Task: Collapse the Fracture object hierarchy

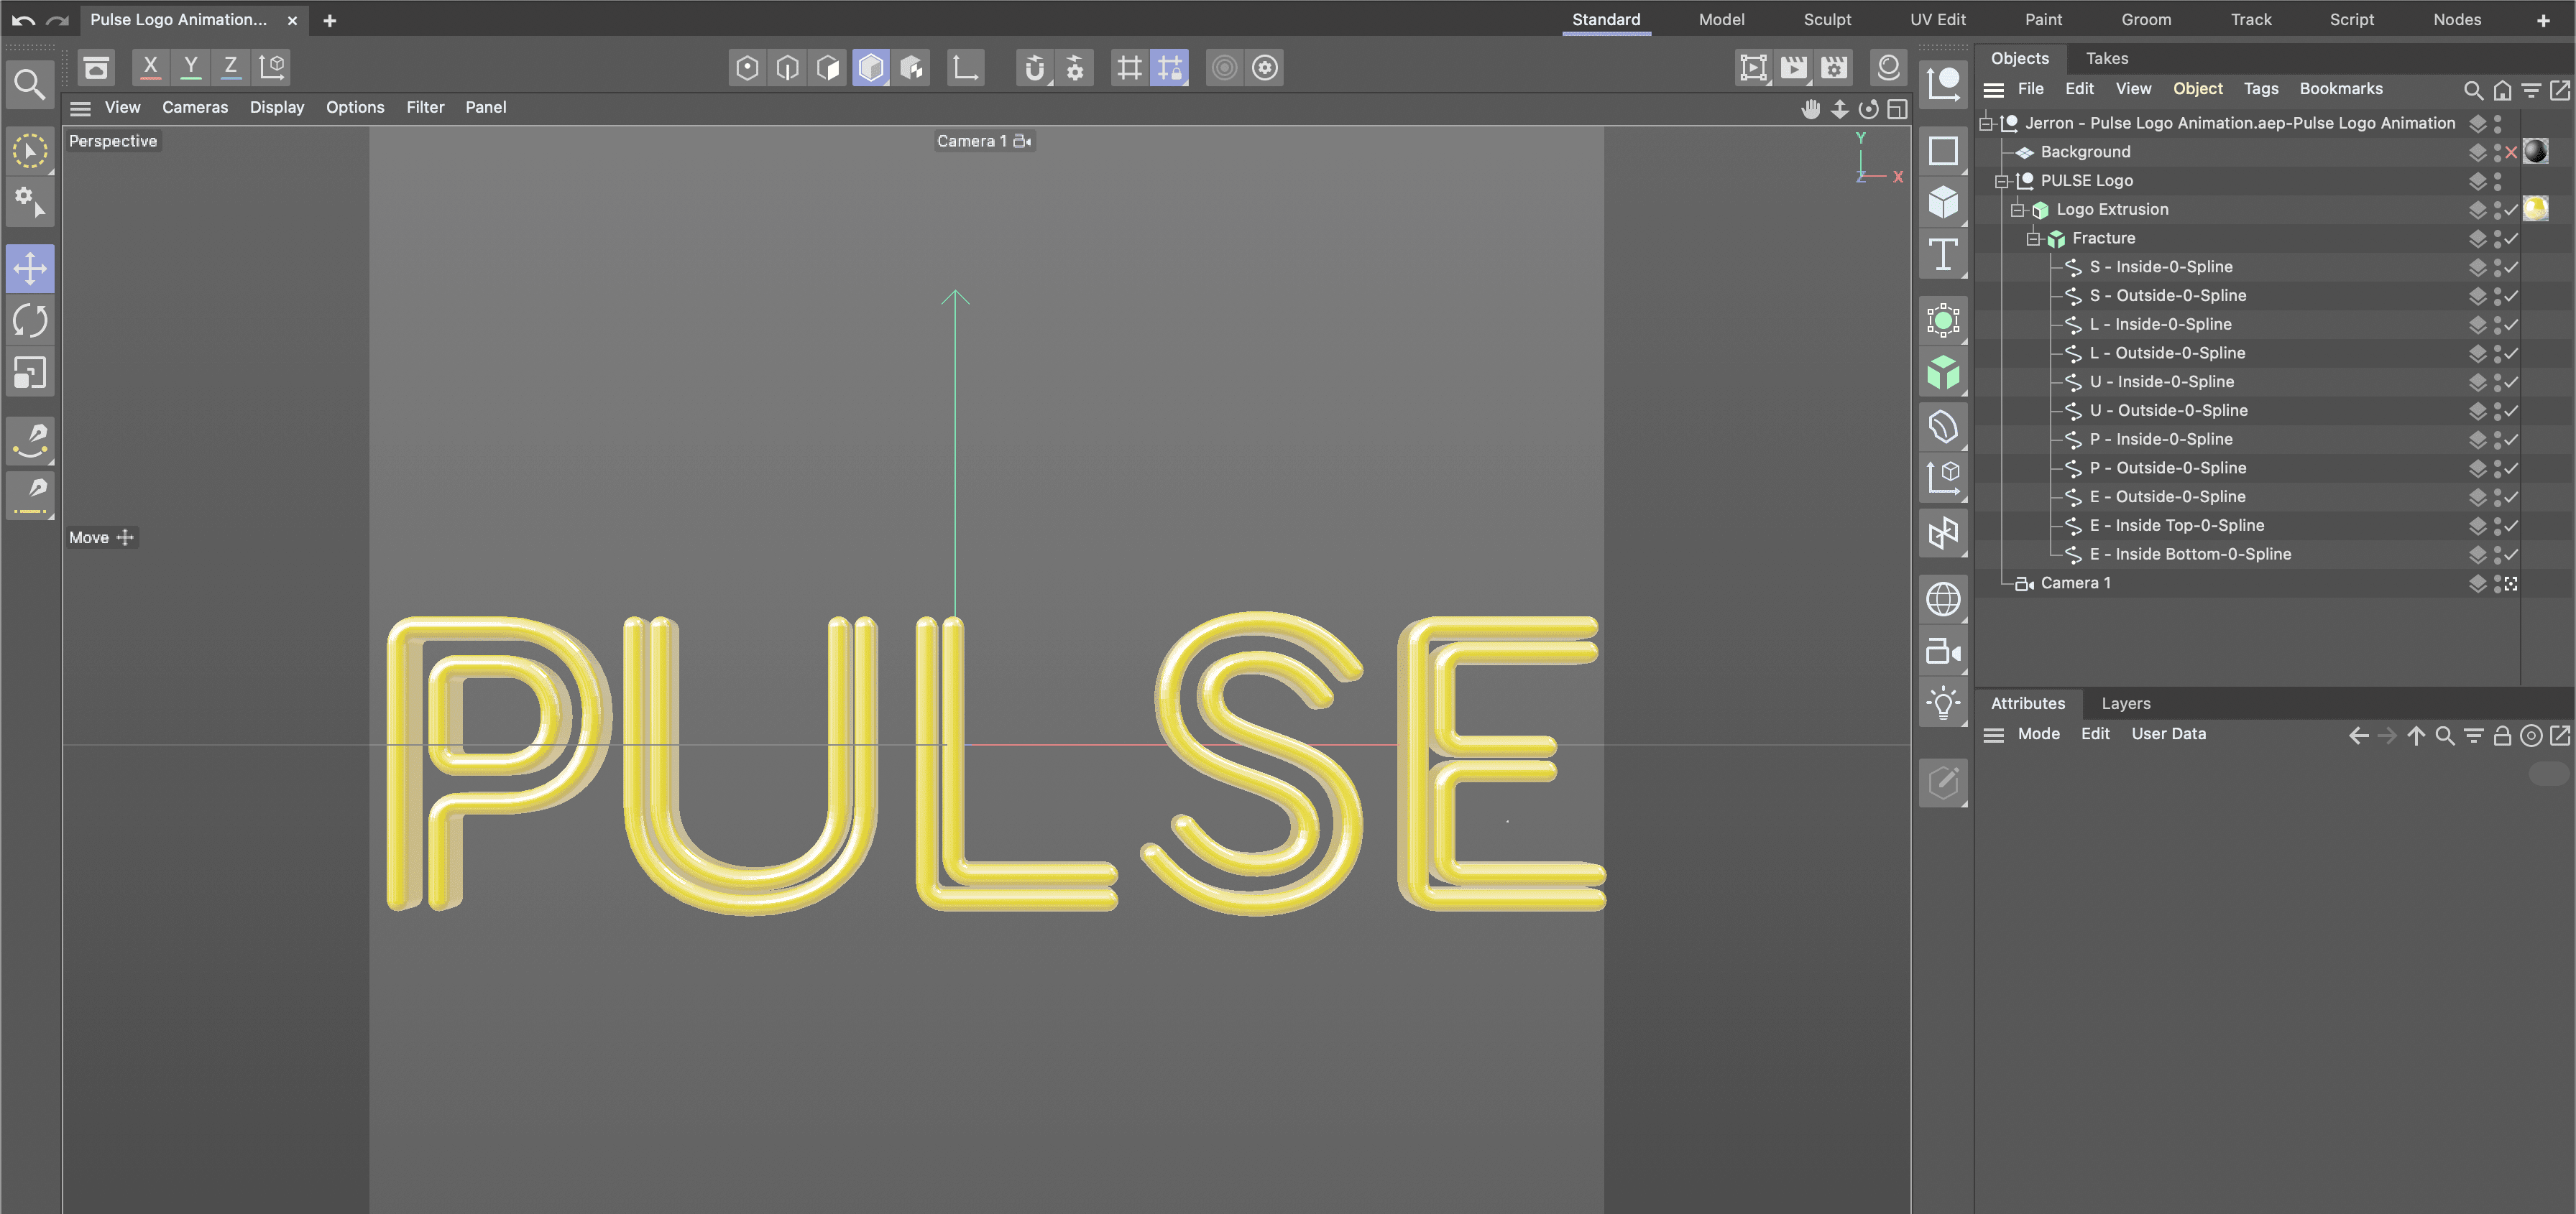Action: coord(2033,238)
